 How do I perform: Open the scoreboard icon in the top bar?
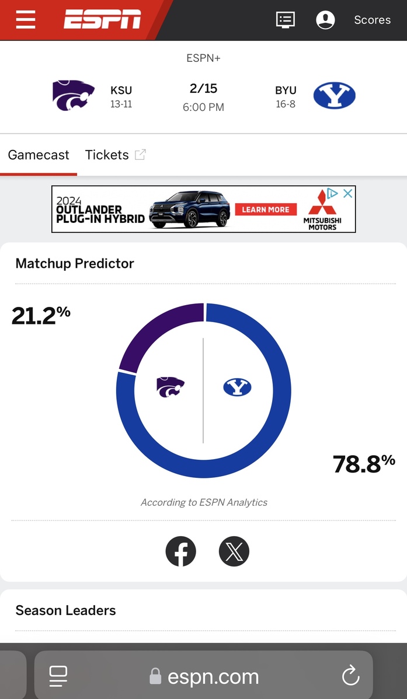[286, 20]
